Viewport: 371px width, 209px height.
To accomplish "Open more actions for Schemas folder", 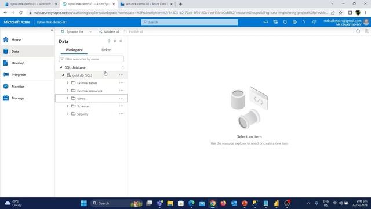I will pos(121,106).
